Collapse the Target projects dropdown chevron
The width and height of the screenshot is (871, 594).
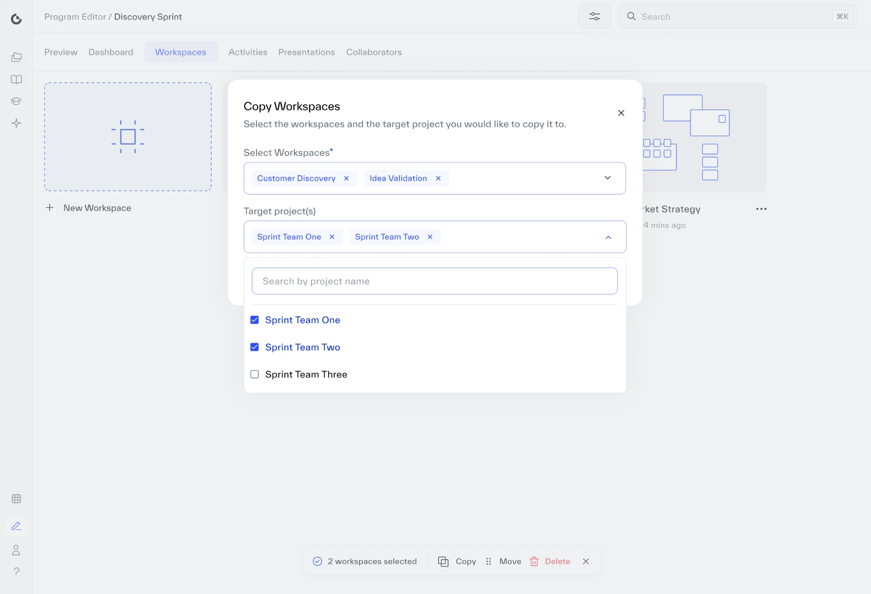pyautogui.click(x=608, y=237)
